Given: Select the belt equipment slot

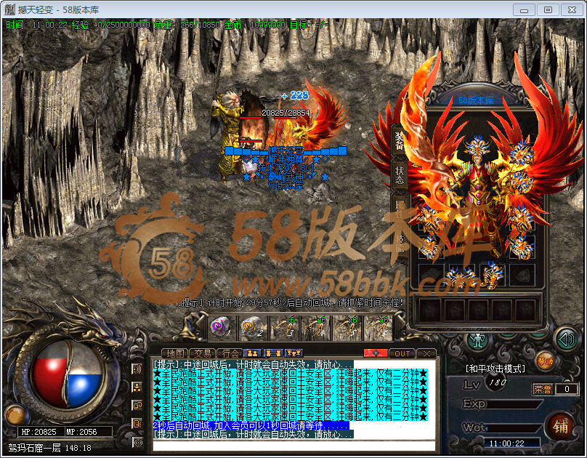Looking at the screenshot, I should click(x=461, y=276).
